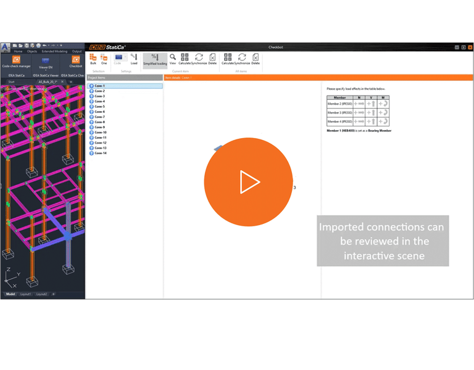Switch to the Layout1 tab

pyautogui.click(x=26, y=294)
